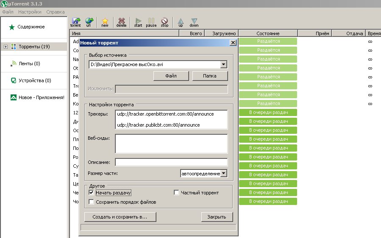This screenshot has height=238, width=381.
Task: Click the udp://tracker.publicbt.com:80/announce tracker line
Action: [159, 125]
